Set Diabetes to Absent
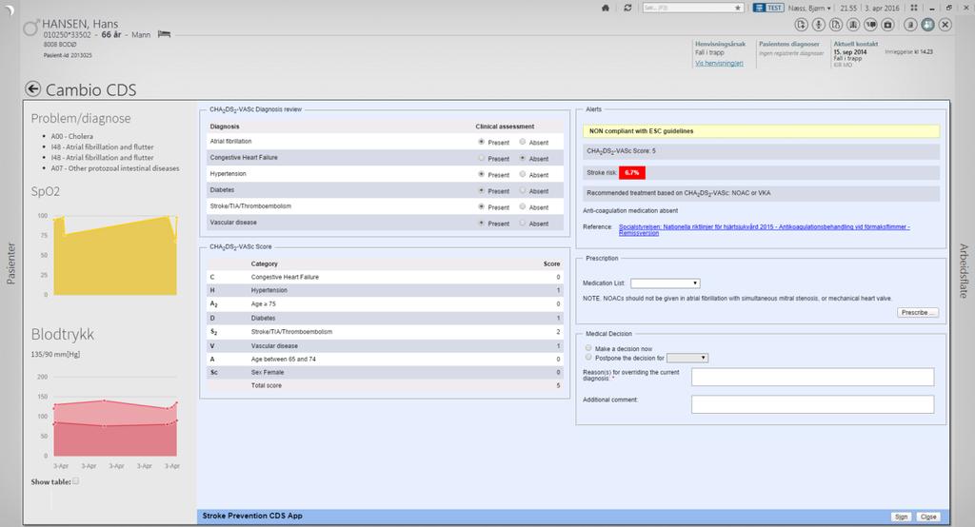Viewport: 975px width, 527px height. [523, 190]
